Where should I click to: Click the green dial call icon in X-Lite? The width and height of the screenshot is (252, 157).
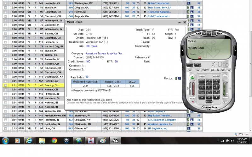point(192,78)
